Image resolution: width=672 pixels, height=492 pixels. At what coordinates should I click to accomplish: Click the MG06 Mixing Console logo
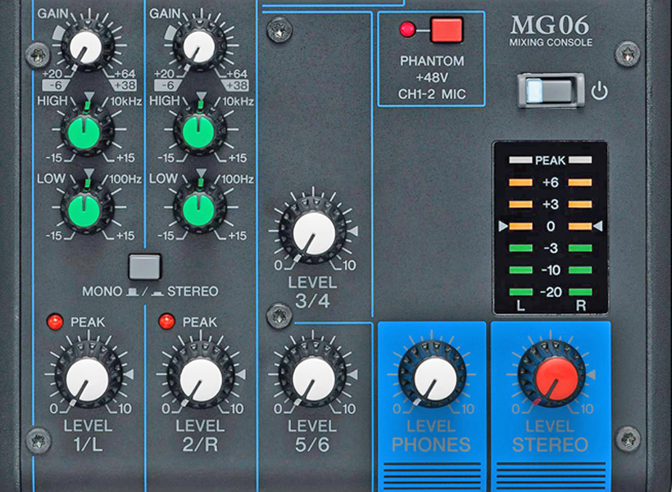point(552,31)
